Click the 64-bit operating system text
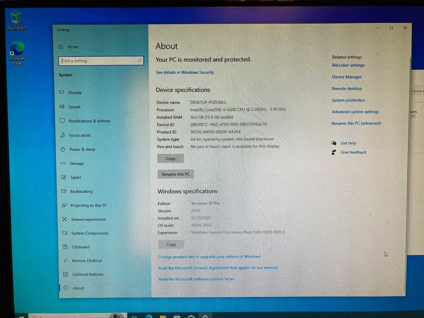Viewport: 424px width, 318px height. tap(232, 139)
